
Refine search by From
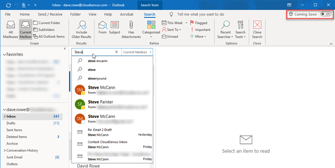point(103,27)
